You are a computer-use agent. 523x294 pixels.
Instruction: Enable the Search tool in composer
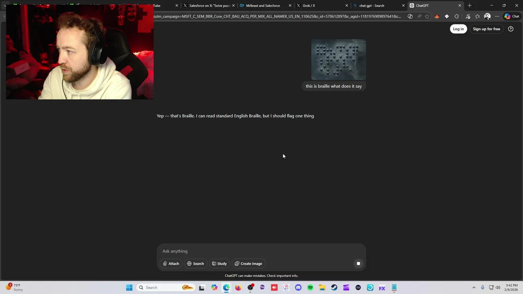(195, 263)
